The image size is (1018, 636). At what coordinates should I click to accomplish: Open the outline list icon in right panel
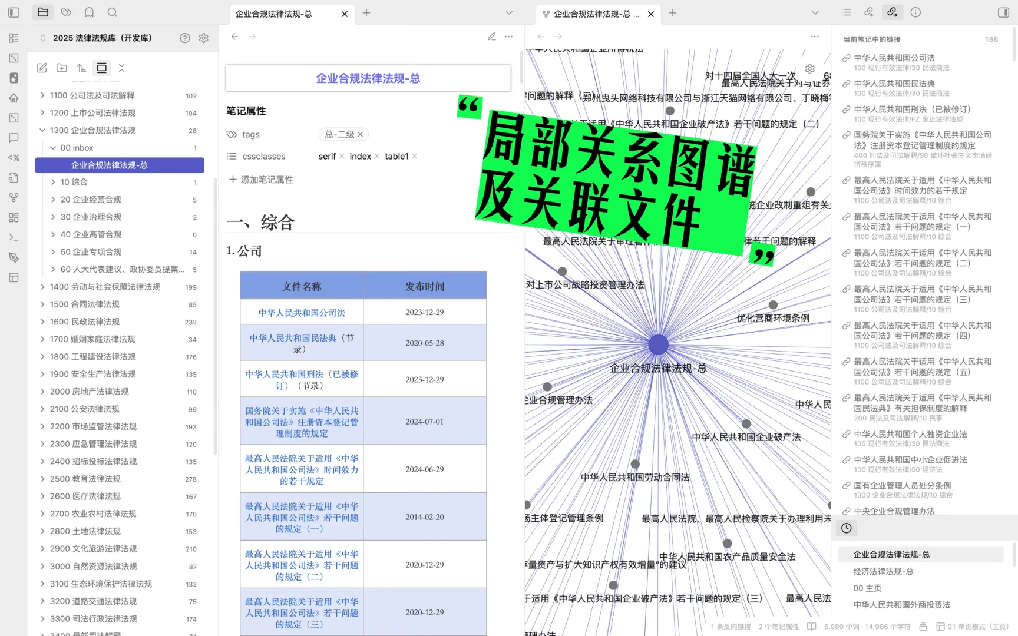845,12
